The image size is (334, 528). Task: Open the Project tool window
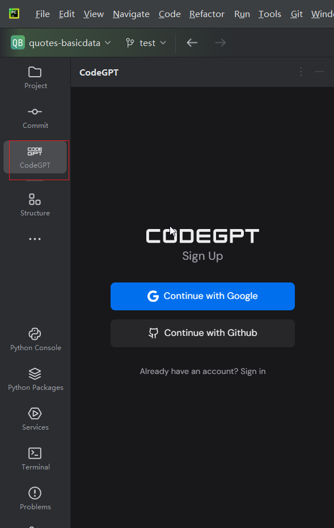[35, 78]
